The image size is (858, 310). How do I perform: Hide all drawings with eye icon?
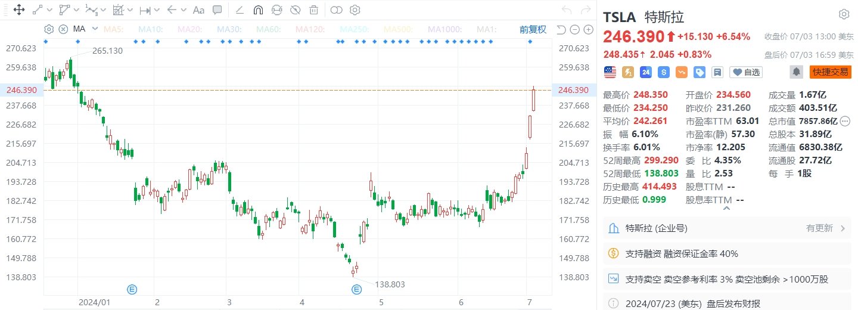295,10
